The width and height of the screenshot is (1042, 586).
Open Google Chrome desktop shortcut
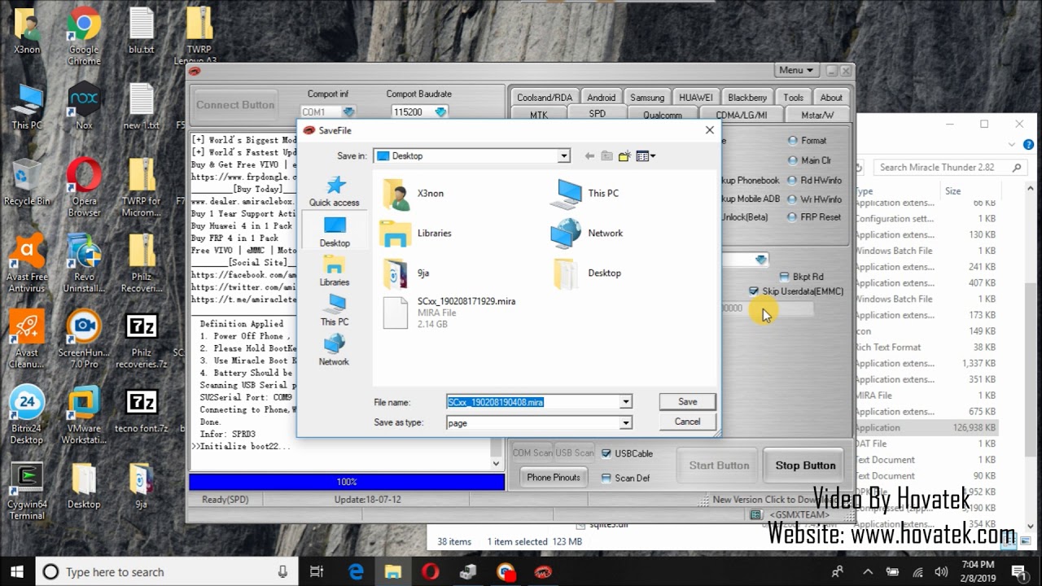(84, 37)
